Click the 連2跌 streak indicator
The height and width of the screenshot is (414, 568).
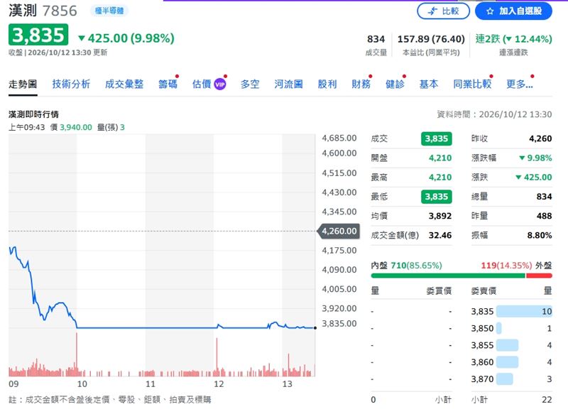click(x=513, y=39)
